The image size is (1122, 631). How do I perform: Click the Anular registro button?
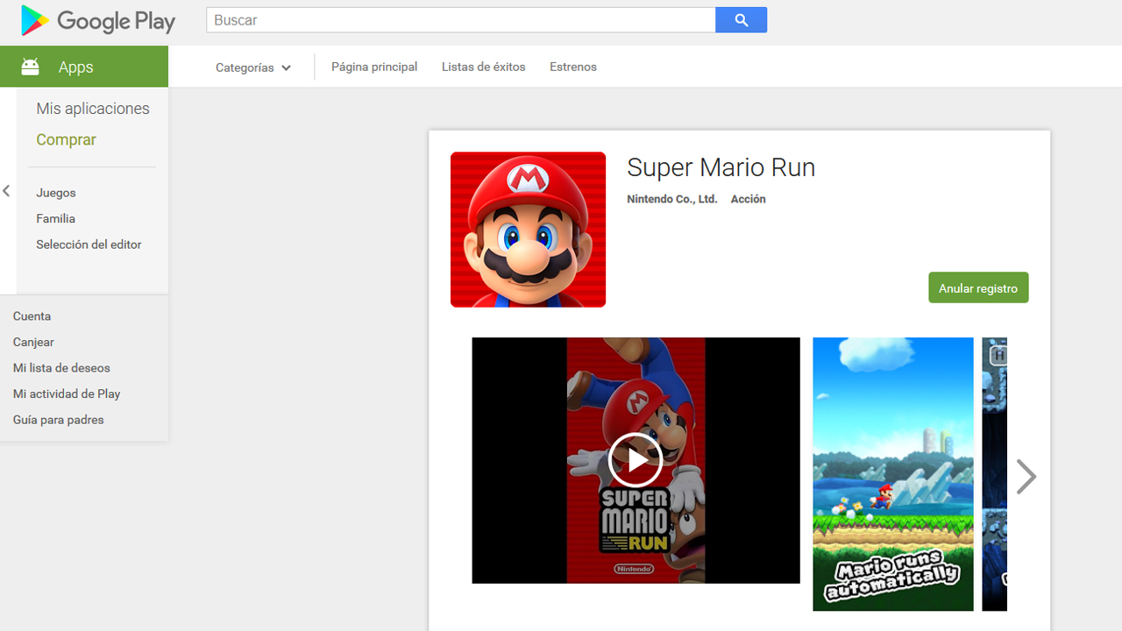pos(978,288)
